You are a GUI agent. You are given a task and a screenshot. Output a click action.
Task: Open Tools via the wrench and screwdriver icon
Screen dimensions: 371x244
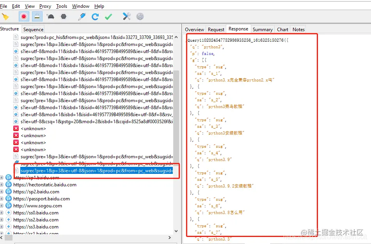click(x=126, y=16)
